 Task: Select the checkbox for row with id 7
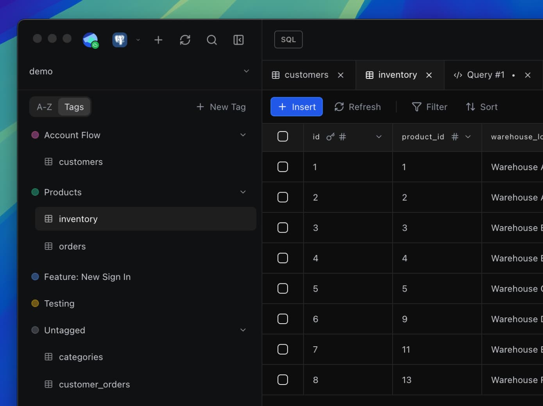point(282,349)
